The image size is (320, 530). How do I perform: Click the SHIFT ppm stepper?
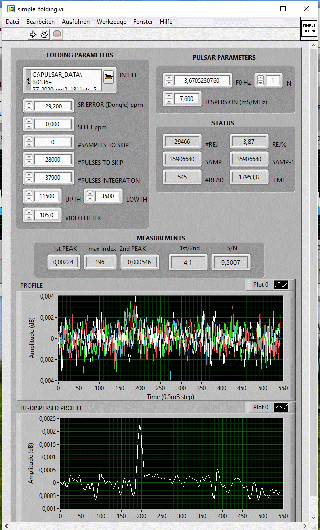click(29, 124)
